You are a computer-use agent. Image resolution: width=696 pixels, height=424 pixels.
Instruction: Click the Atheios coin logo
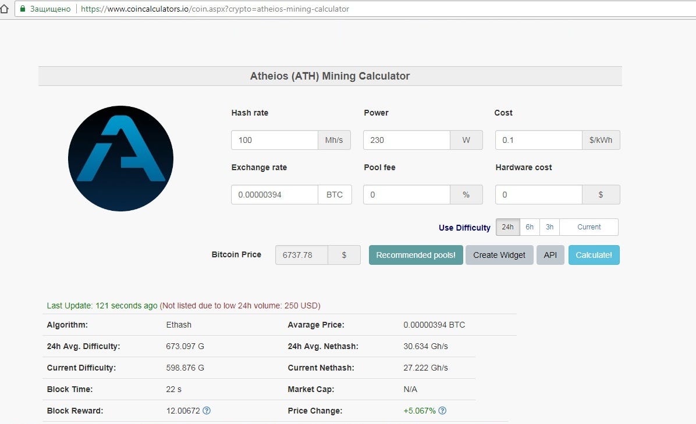coord(120,158)
